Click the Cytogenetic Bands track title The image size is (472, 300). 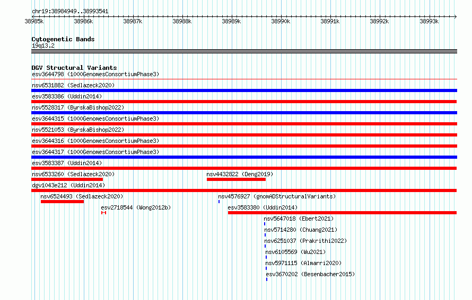tap(63, 39)
